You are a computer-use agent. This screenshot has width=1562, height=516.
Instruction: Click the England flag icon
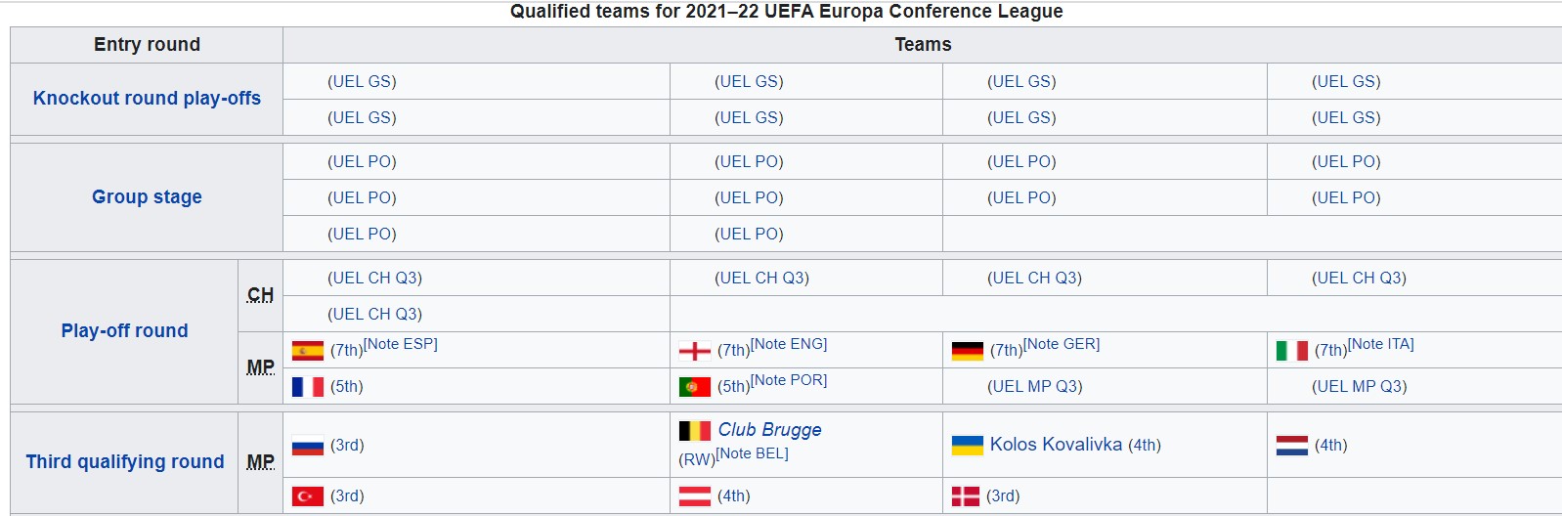695,351
